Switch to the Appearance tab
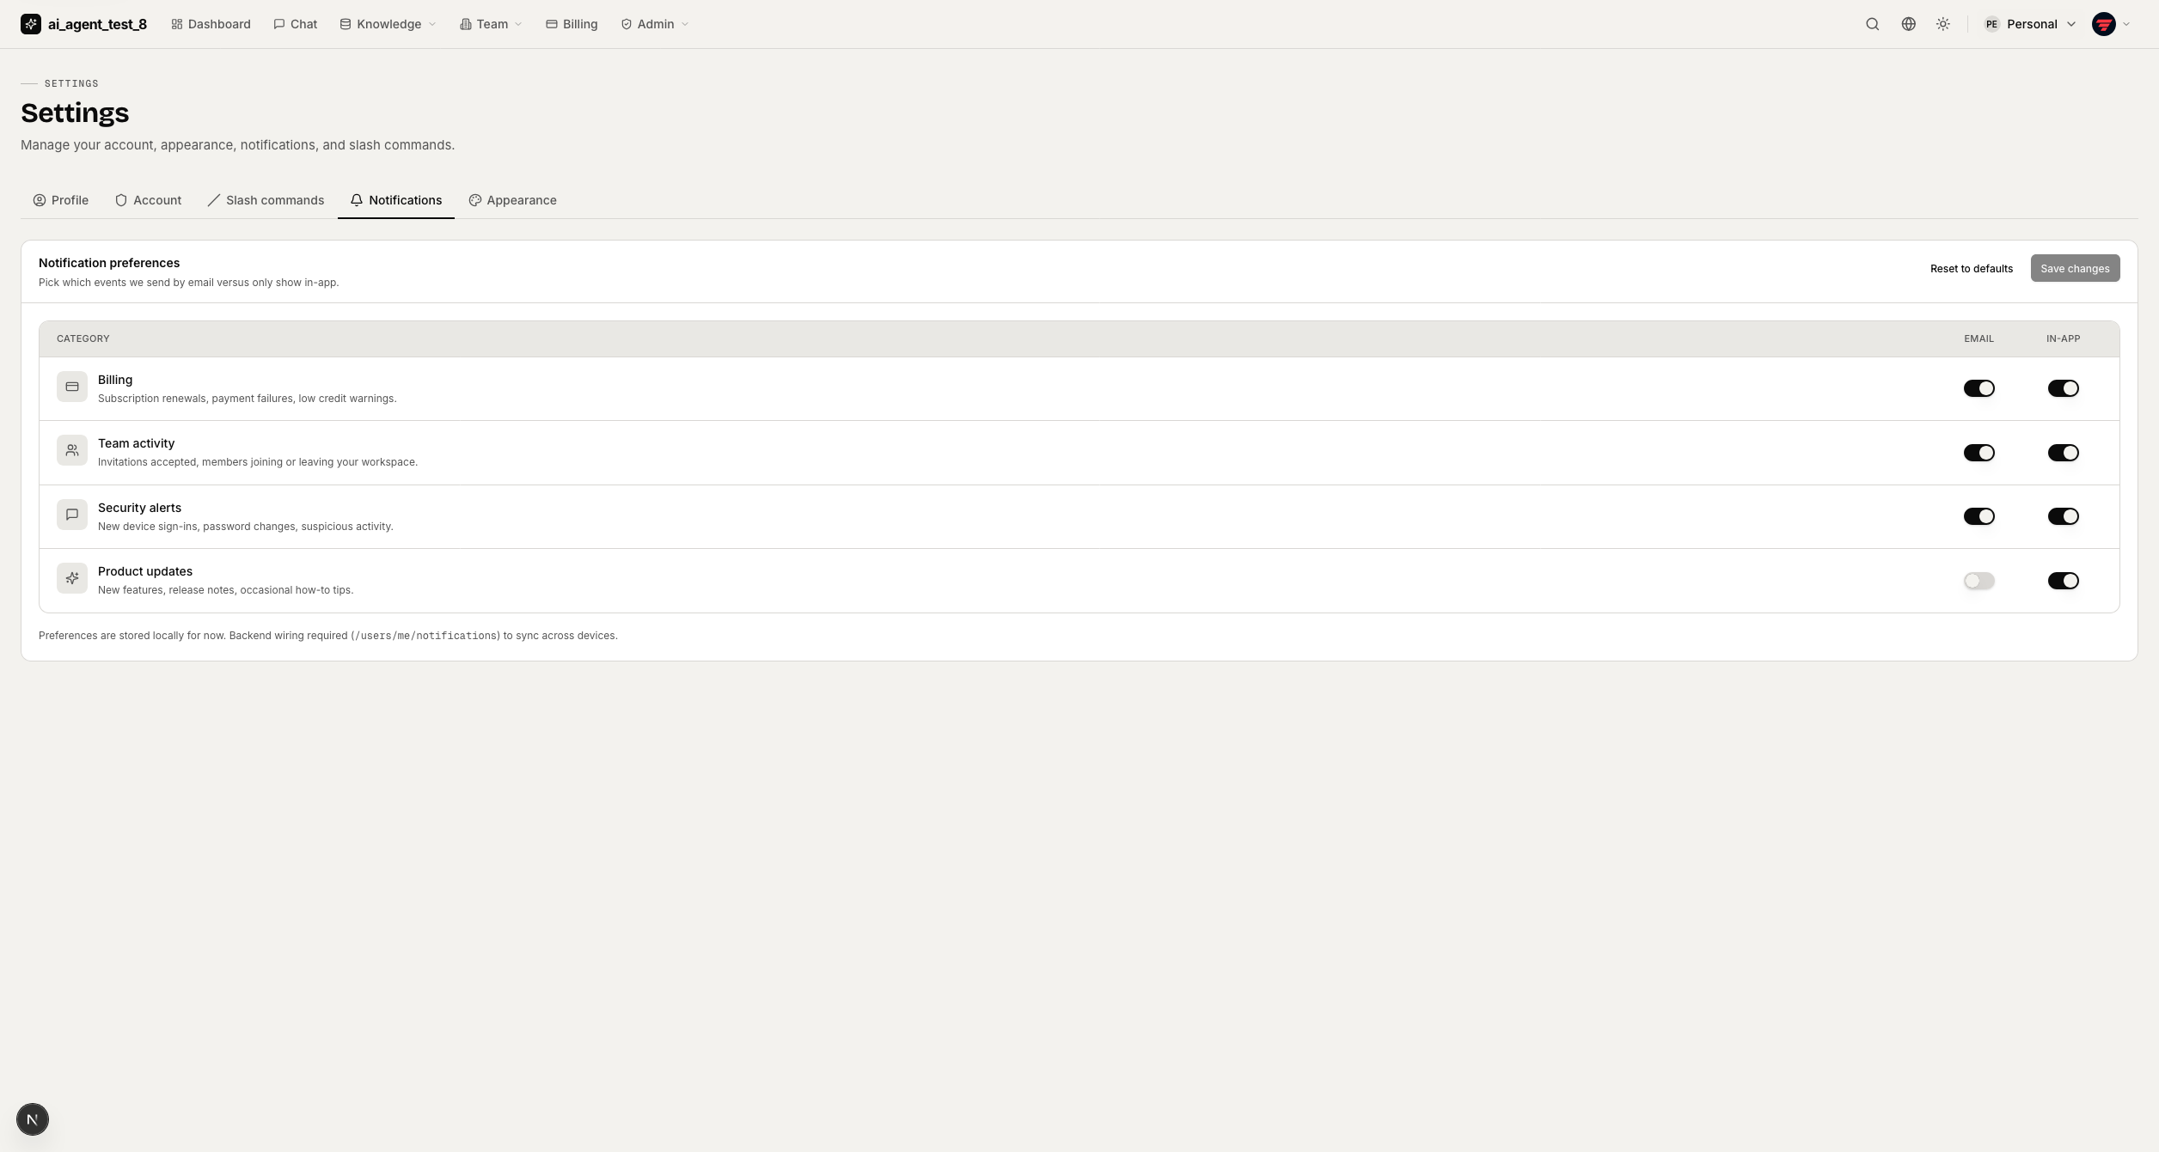Screen dimensions: 2159x1152 (x=513, y=200)
